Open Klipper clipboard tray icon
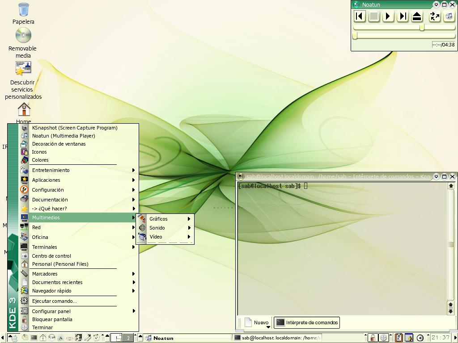The image size is (458, 343). [399, 338]
